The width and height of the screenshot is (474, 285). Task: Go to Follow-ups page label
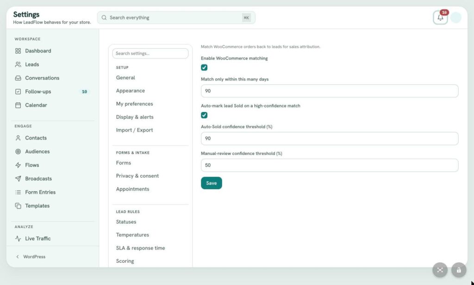38,92
